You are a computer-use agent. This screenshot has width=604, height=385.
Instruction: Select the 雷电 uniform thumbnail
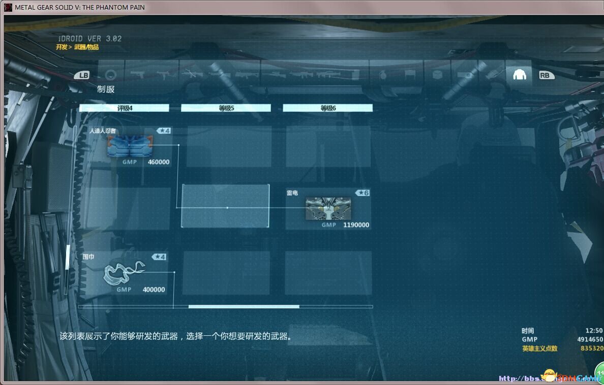pos(328,209)
